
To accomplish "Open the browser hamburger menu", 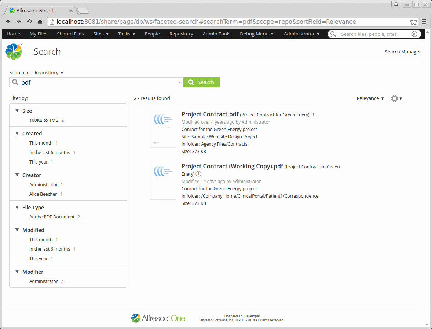I will [424, 22].
